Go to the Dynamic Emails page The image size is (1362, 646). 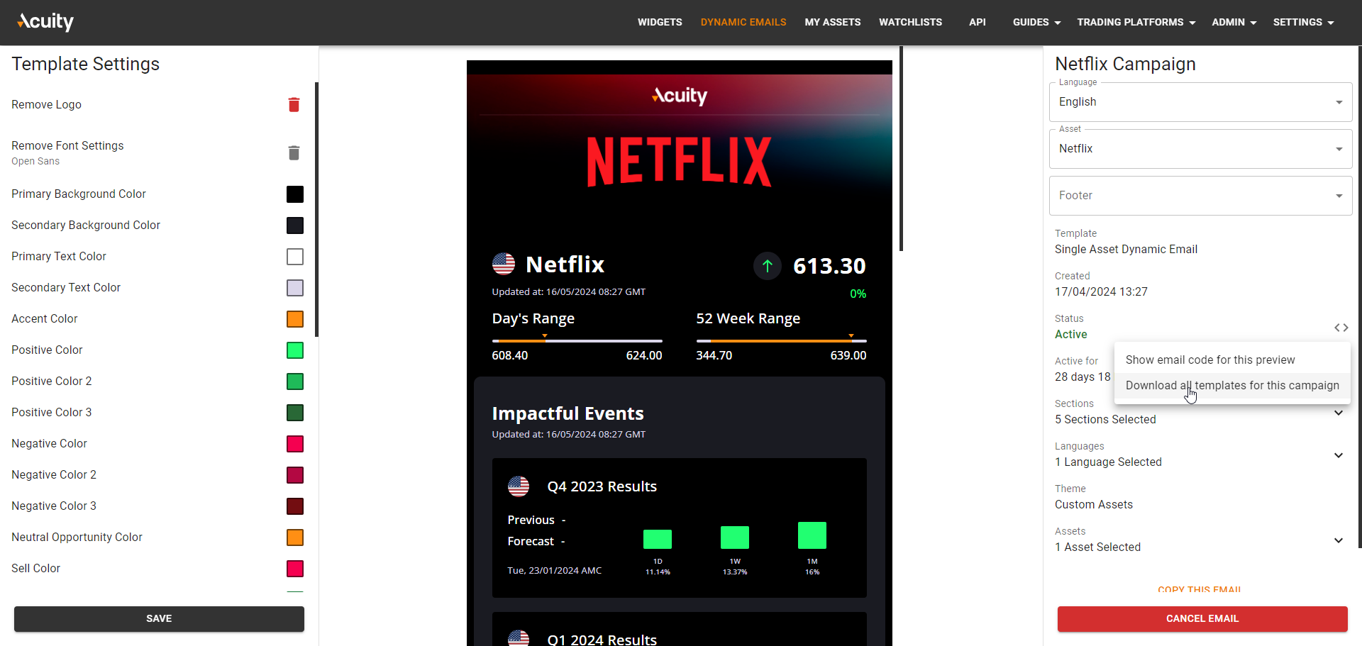click(x=743, y=23)
